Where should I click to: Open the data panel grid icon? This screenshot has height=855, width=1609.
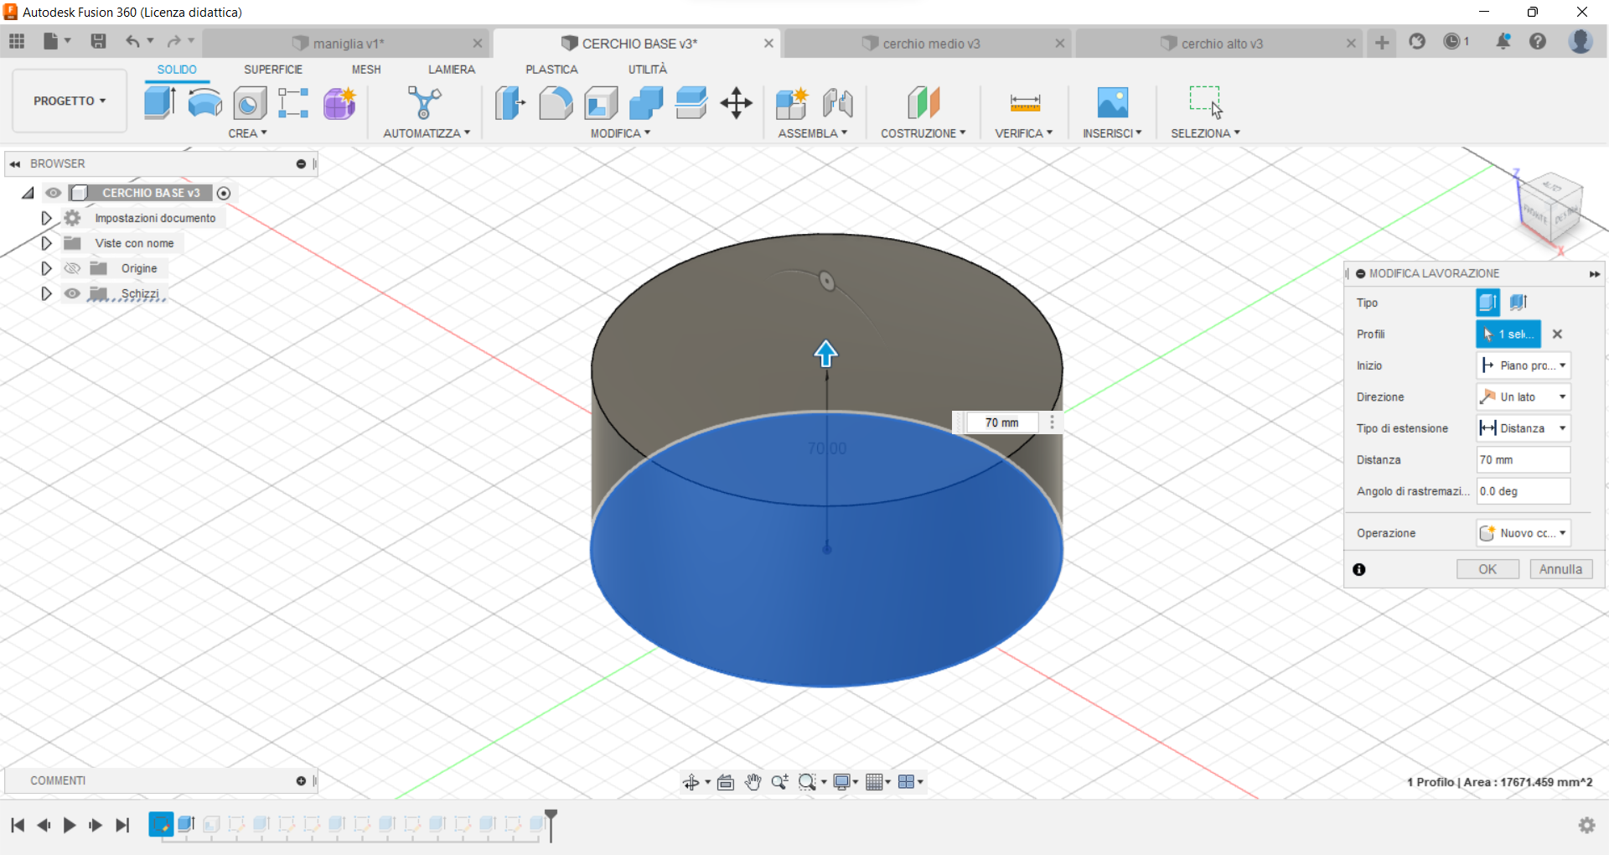(17, 41)
